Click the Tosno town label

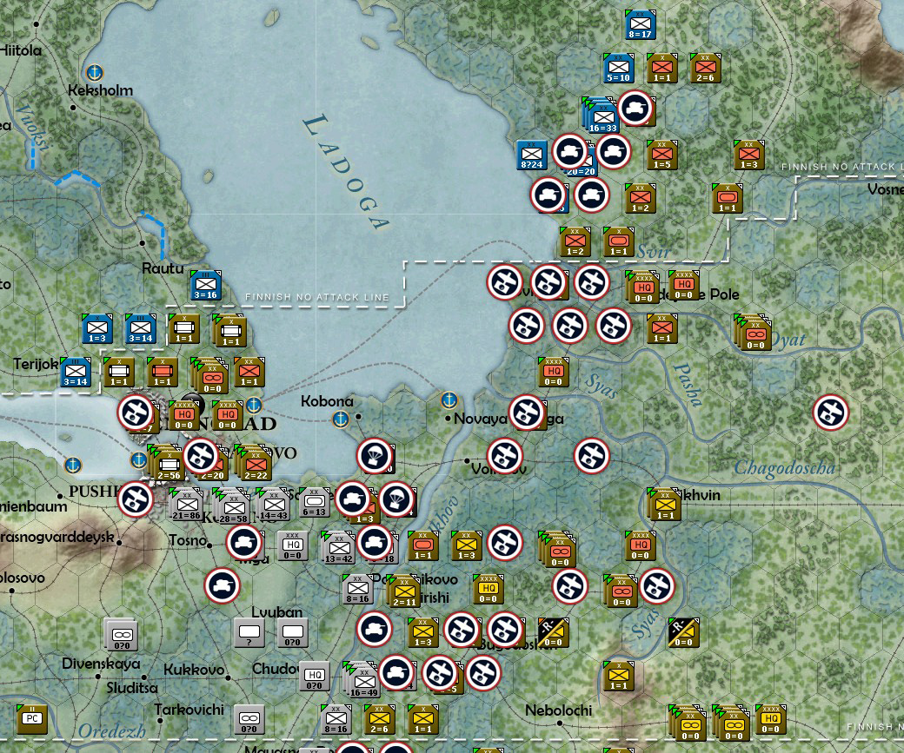(188, 540)
